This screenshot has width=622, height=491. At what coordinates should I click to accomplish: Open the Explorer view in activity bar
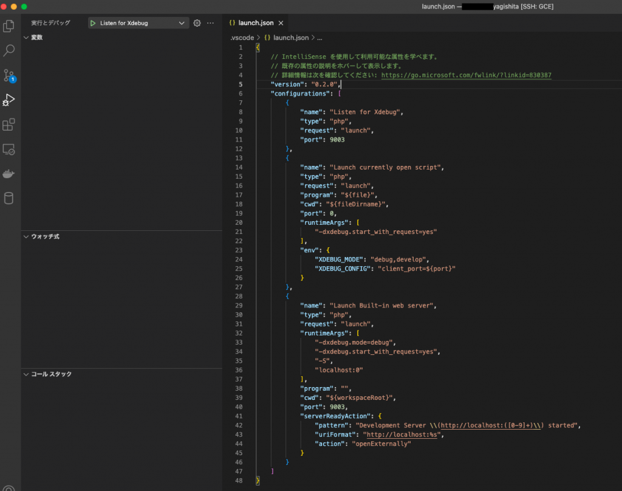pyautogui.click(x=9, y=26)
